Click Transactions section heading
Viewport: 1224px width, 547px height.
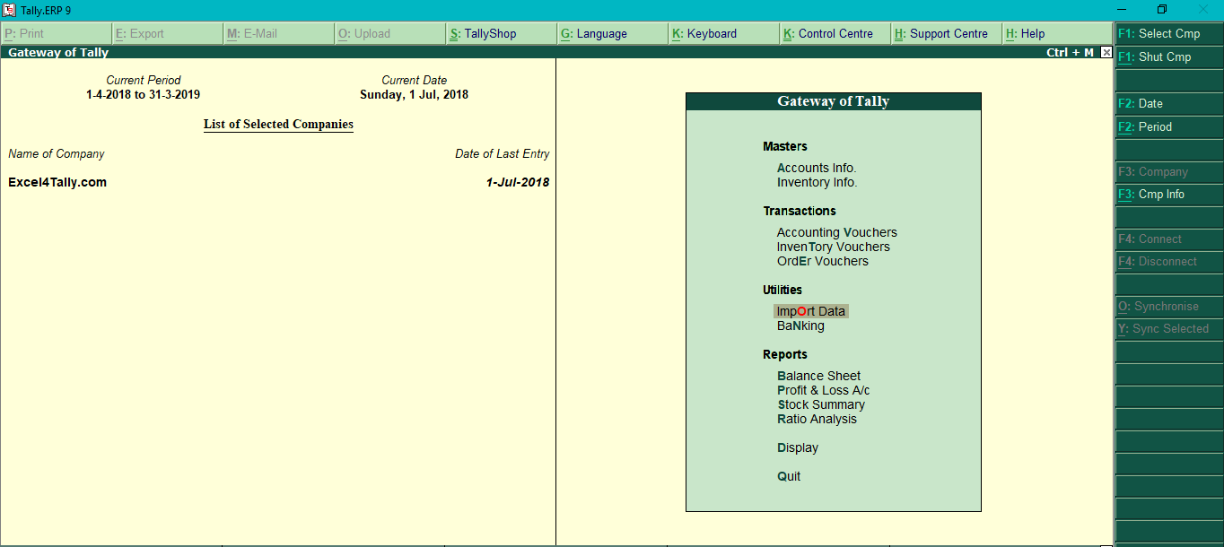coord(800,211)
